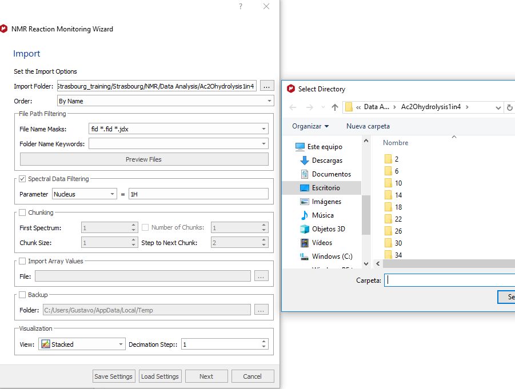
Task: Select Vídeos in navigation pane
Action: (x=316, y=243)
